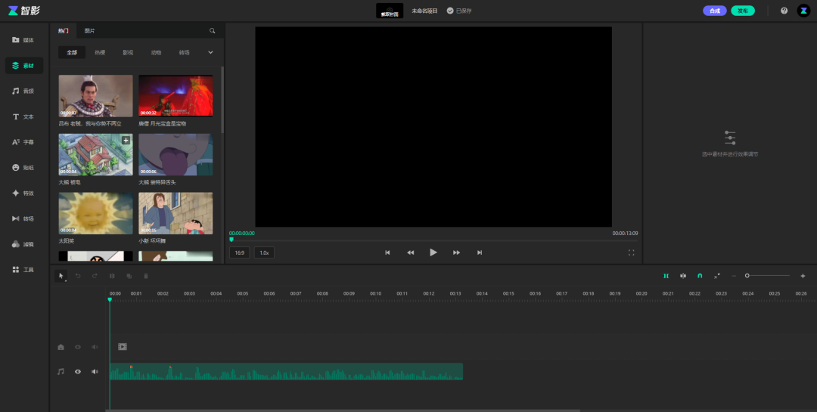
Task: Select the pointer tool in the timeline toolbar
Action: [62, 276]
